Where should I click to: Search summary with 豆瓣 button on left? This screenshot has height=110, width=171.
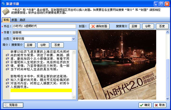pyautogui.click(x=30, y=45)
